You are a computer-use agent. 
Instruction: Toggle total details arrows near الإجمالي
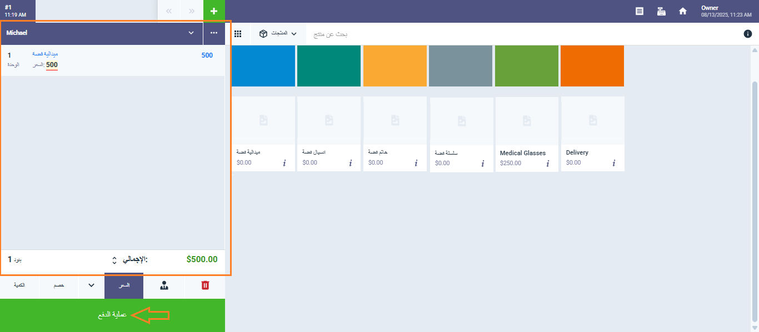point(114,259)
